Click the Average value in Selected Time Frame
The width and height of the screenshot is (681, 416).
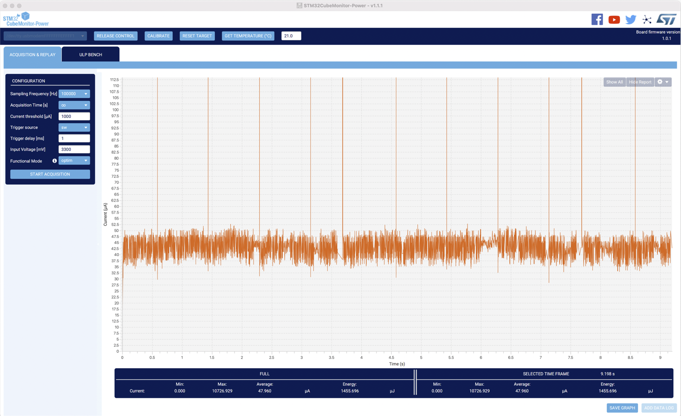coord(522,391)
